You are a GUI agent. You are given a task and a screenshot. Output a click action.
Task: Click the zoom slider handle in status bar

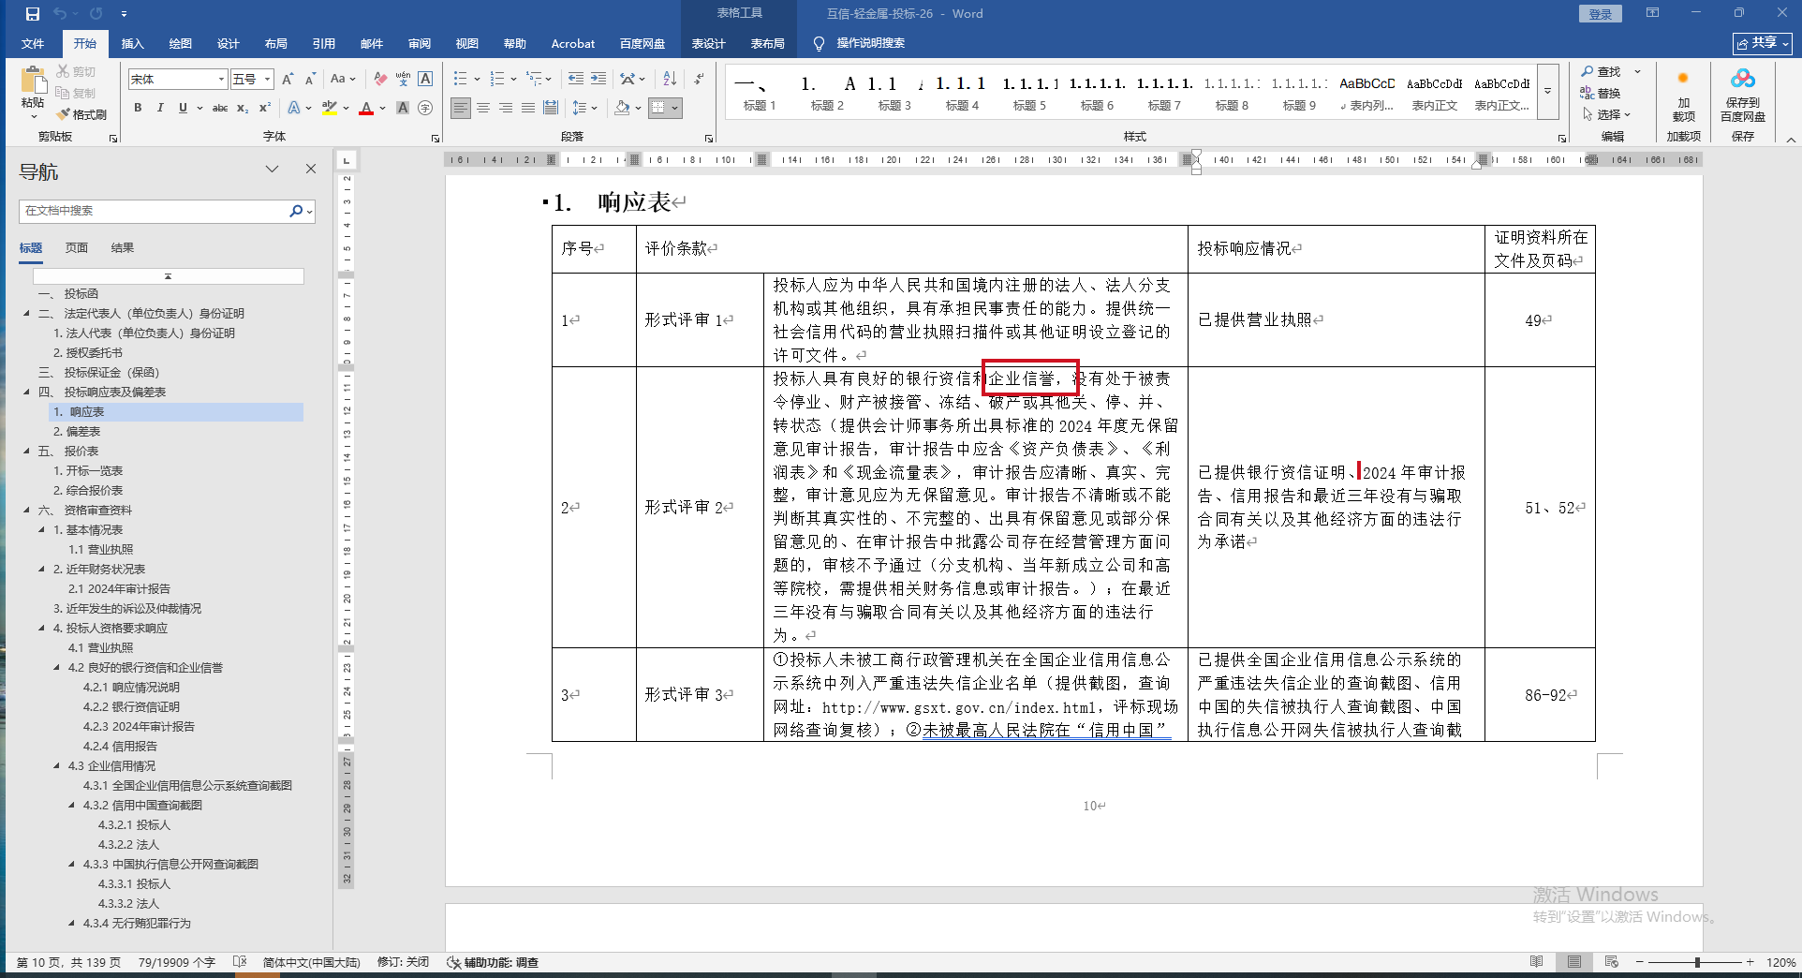1697,962
